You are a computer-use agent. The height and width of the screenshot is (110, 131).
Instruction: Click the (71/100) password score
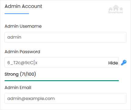[28, 74]
